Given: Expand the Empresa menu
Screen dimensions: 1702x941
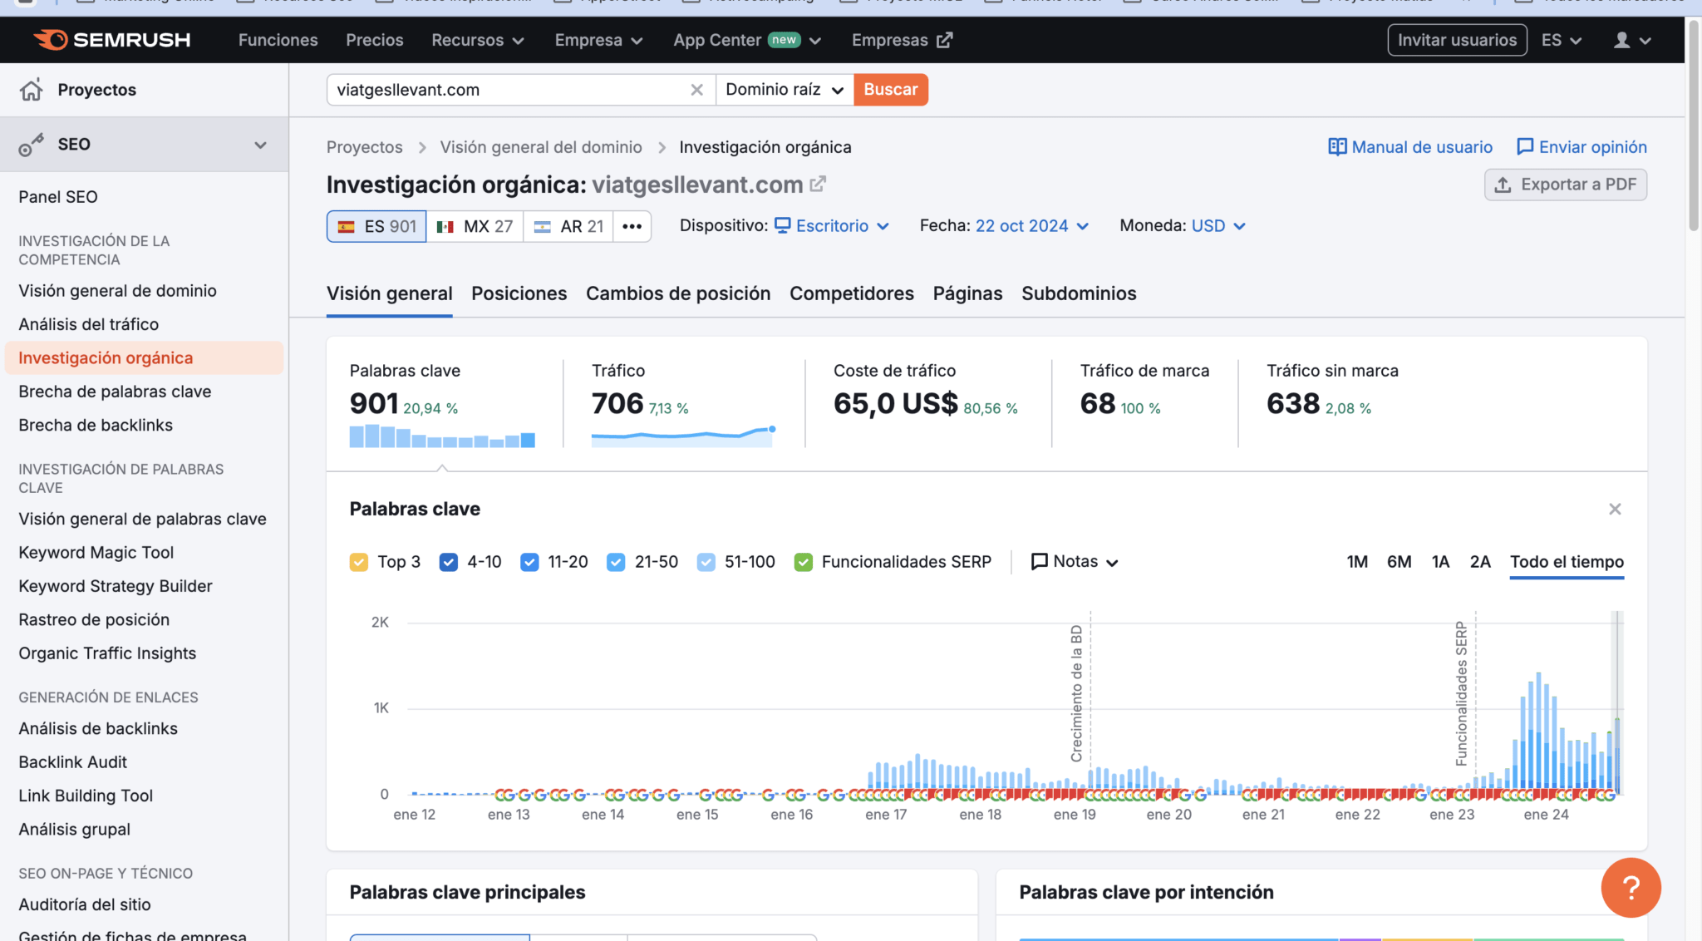Looking at the screenshot, I should point(598,40).
